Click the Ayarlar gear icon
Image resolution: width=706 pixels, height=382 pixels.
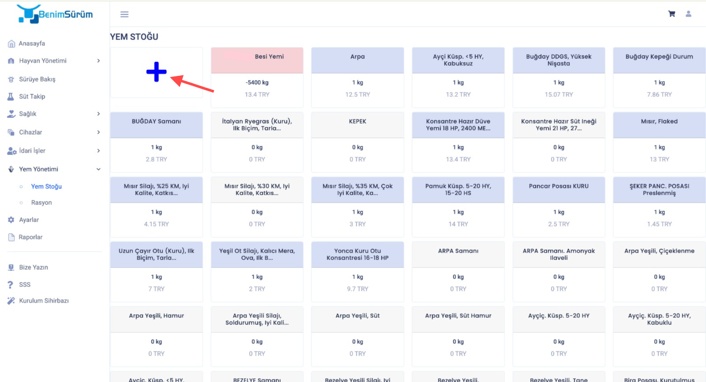[x=11, y=220]
